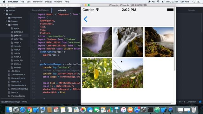Open profile_1.js in the file tree
The image size is (203, 114).
[x=18, y=60]
